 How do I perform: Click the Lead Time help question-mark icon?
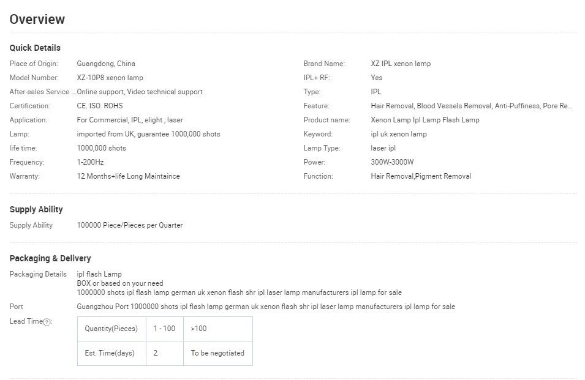47,322
